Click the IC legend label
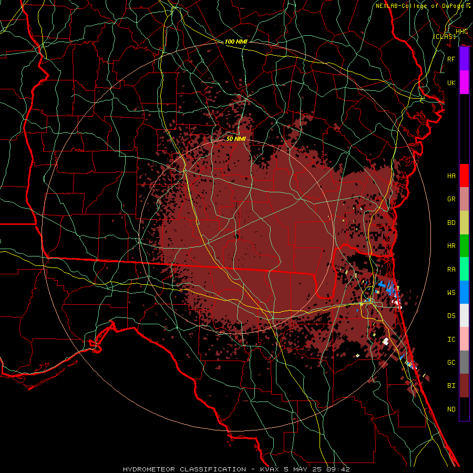Screen dimensions: 473x473 click(x=451, y=340)
